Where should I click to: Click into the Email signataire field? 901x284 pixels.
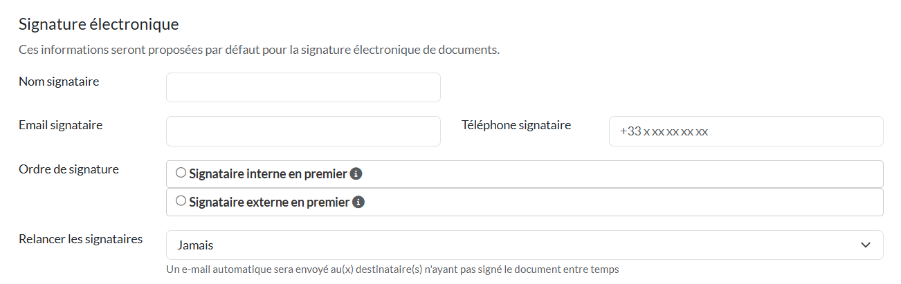[x=303, y=131]
